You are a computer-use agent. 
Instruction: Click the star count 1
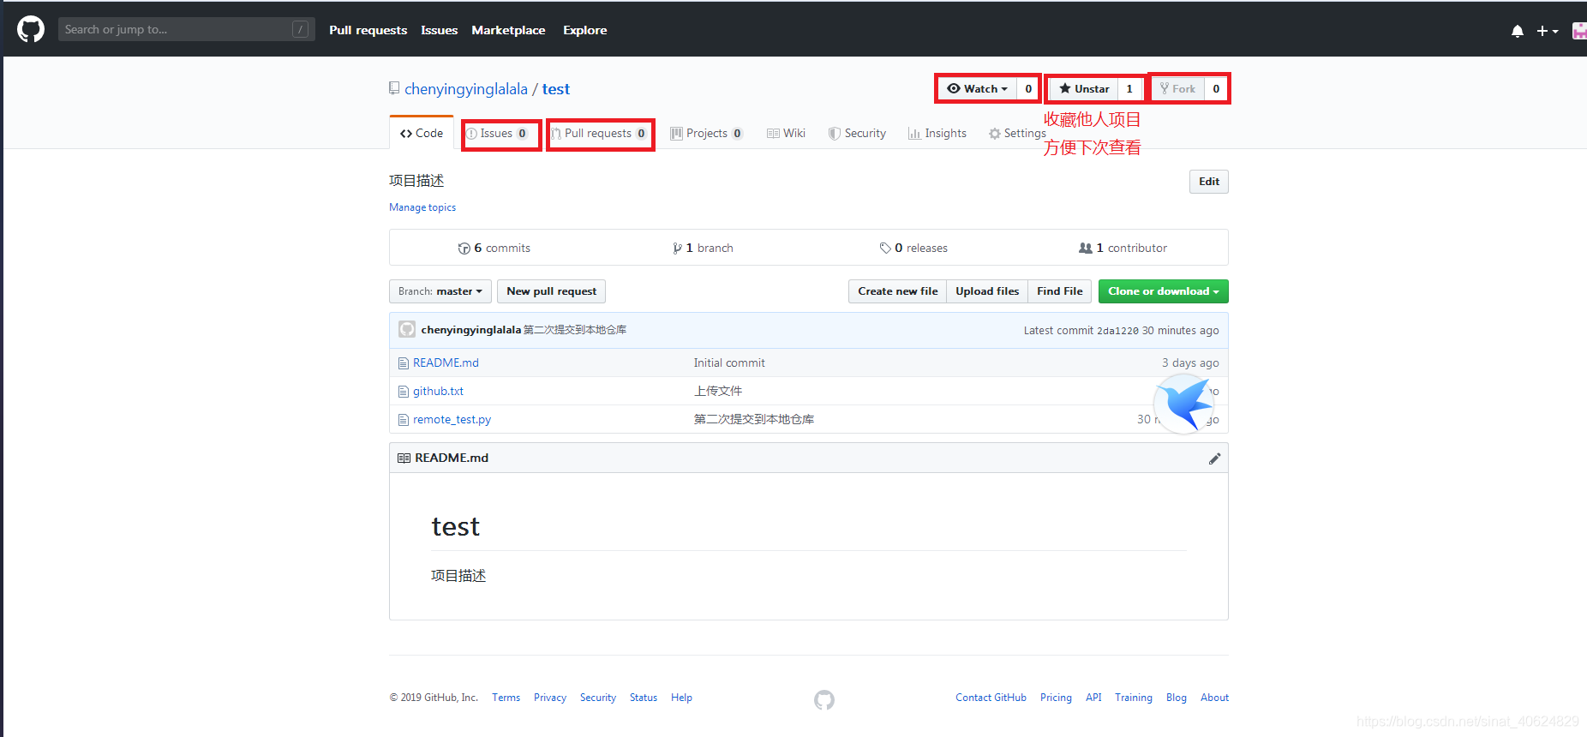pyautogui.click(x=1129, y=88)
